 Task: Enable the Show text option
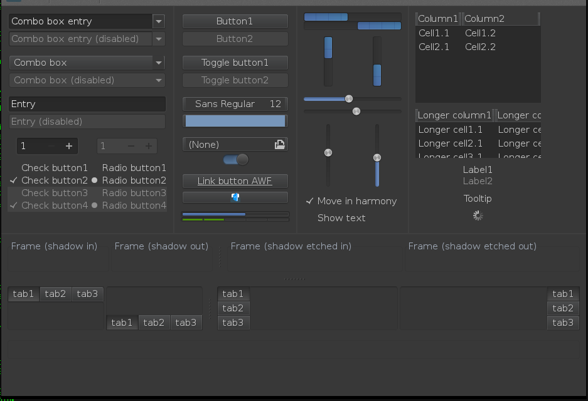tap(341, 218)
